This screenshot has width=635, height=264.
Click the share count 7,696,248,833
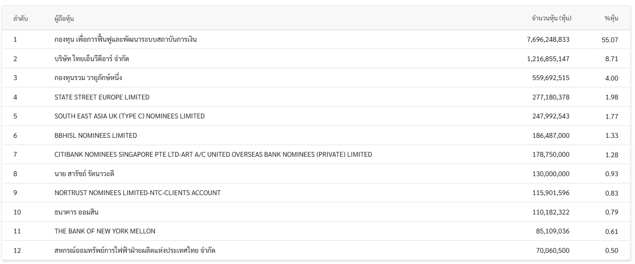coord(548,39)
